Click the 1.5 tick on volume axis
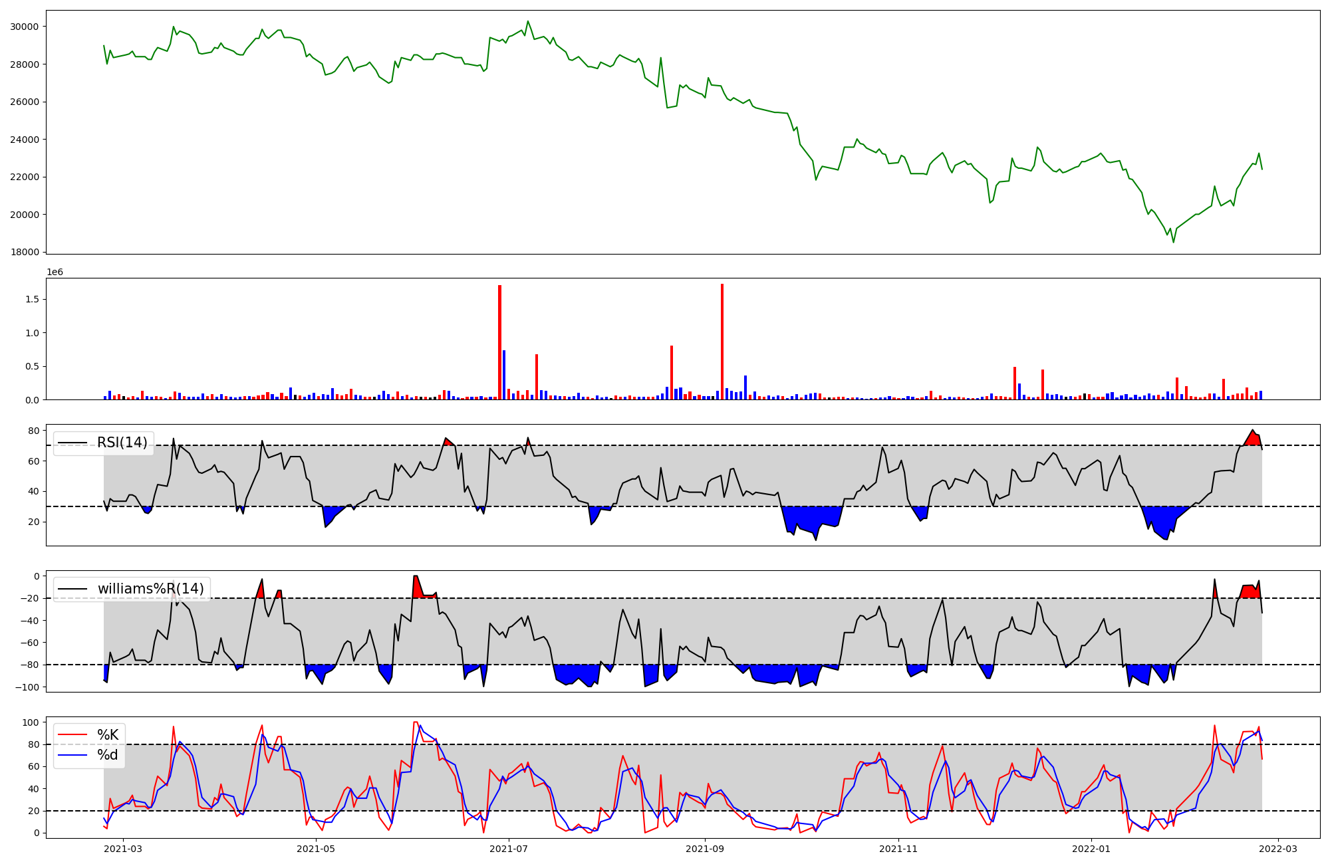Image resolution: width=1330 pixels, height=864 pixels. click(x=33, y=299)
